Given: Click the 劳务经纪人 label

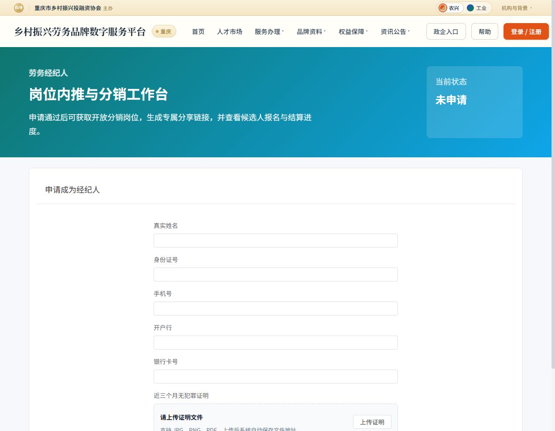Looking at the screenshot, I should pos(48,73).
